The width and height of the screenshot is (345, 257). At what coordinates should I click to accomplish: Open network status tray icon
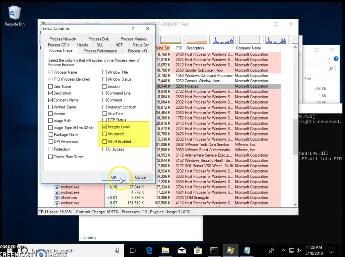coord(291,250)
